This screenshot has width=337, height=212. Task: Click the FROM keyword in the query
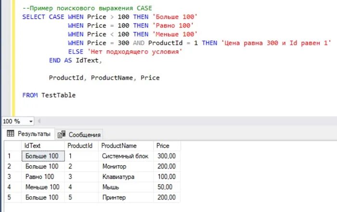click(x=30, y=95)
